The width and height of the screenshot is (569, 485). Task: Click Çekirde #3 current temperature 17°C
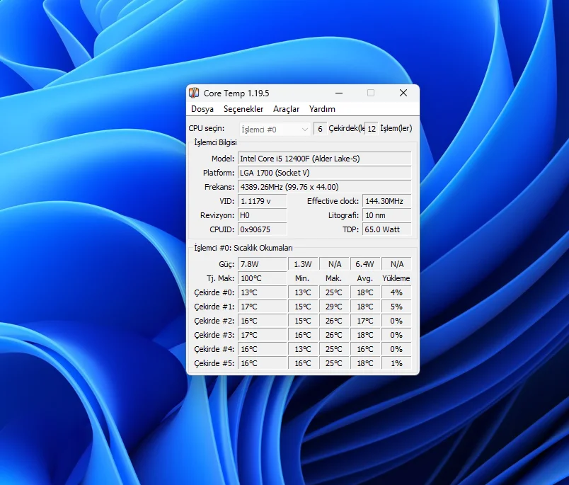coord(263,335)
